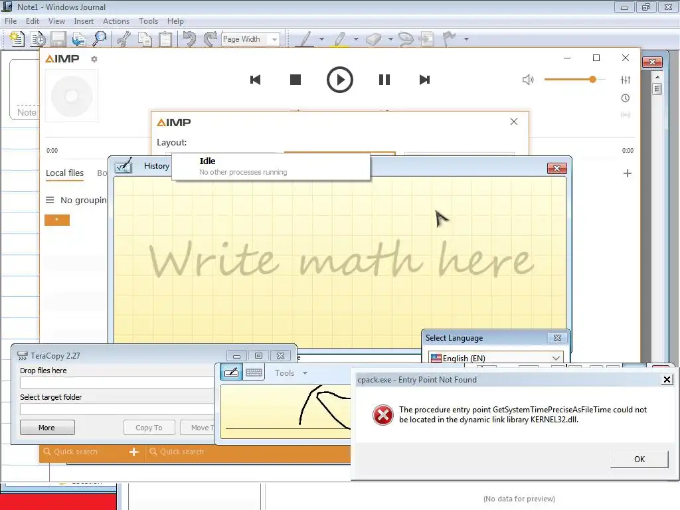Pause playback in AIMP
The width and height of the screenshot is (680, 510).
click(384, 80)
